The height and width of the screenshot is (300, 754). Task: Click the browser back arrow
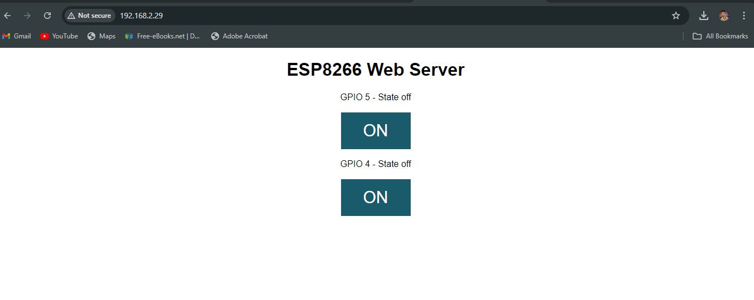click(8, 16)
